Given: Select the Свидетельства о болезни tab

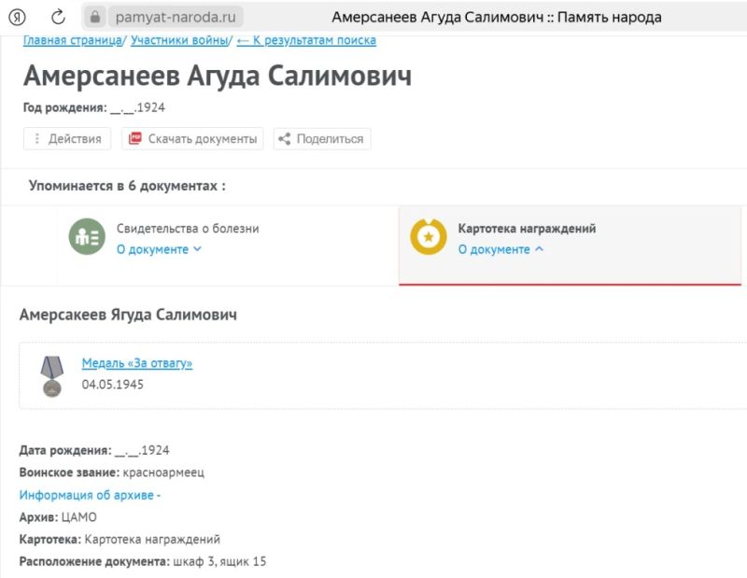Looking at the screenshot, I should click(x=188, y=229).
